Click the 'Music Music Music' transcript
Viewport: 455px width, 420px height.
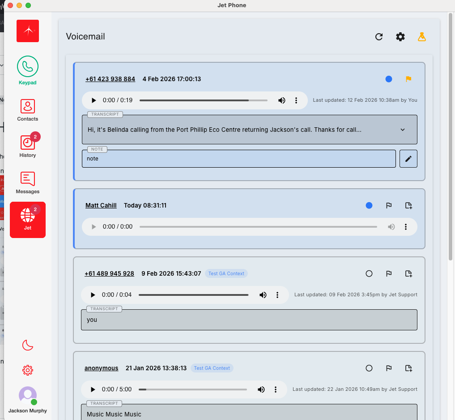[x=114, y=414]
